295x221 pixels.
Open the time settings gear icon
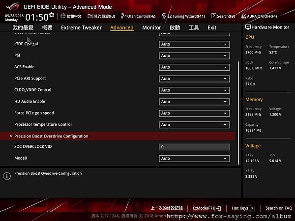[52, 15]
